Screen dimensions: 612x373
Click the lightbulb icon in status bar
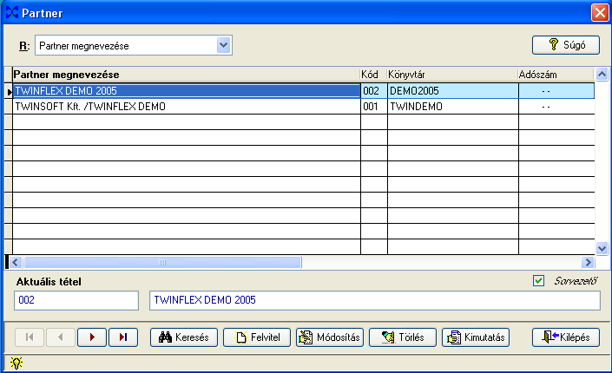point(16,363)
